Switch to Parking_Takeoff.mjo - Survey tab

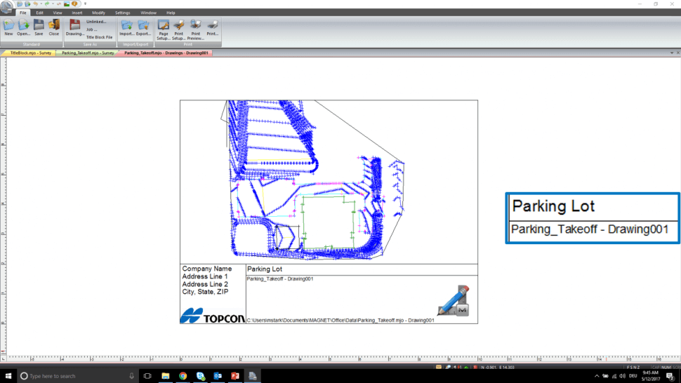87,53
